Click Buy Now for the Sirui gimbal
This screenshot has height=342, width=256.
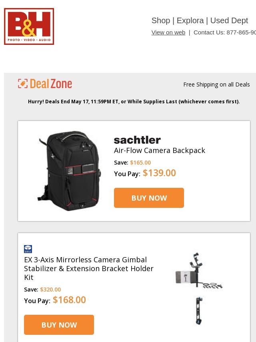coord(59,325)
